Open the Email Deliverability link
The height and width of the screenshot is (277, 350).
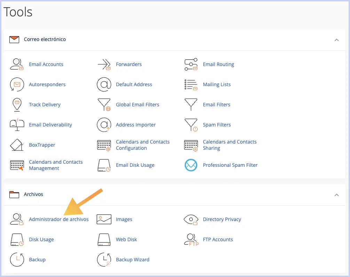[x=51, y=125]
